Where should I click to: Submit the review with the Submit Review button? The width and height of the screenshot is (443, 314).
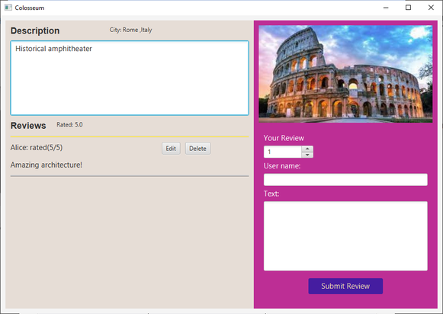pyautogui.click(x=345, y=286)
